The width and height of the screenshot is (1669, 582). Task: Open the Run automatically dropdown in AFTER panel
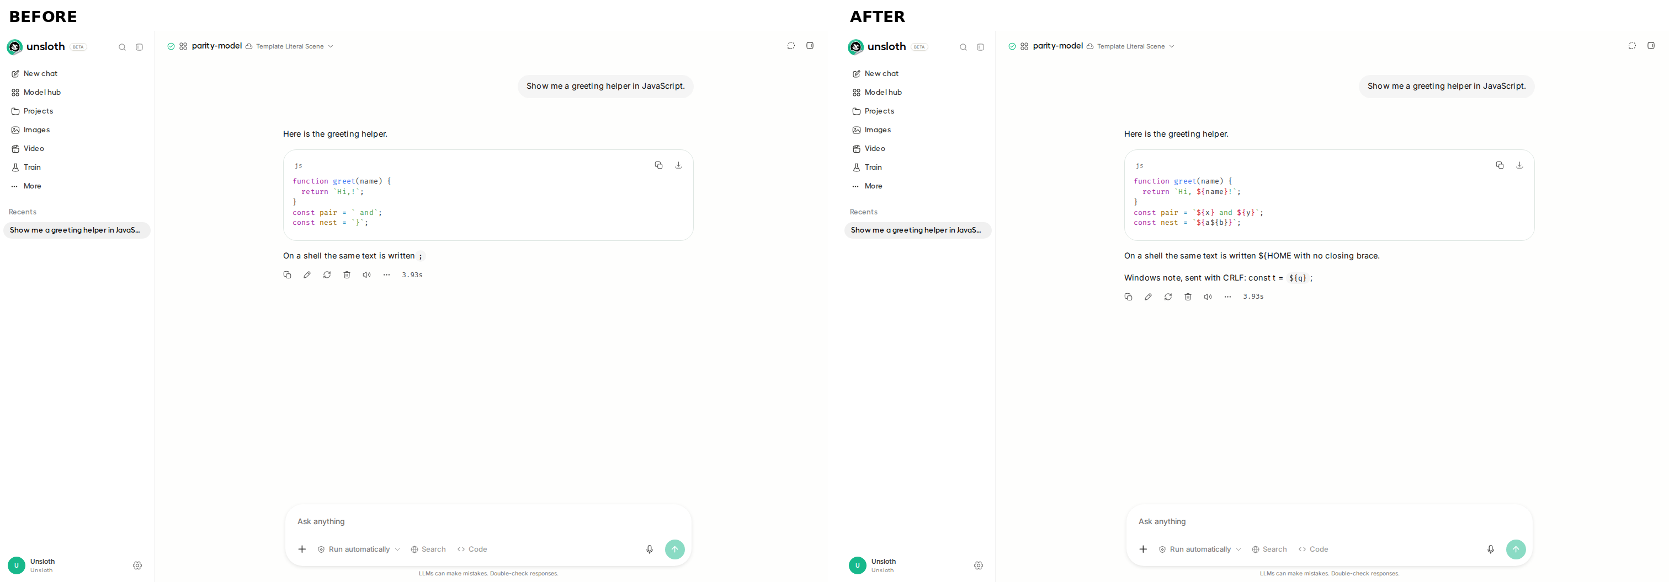pos(1199,549)
